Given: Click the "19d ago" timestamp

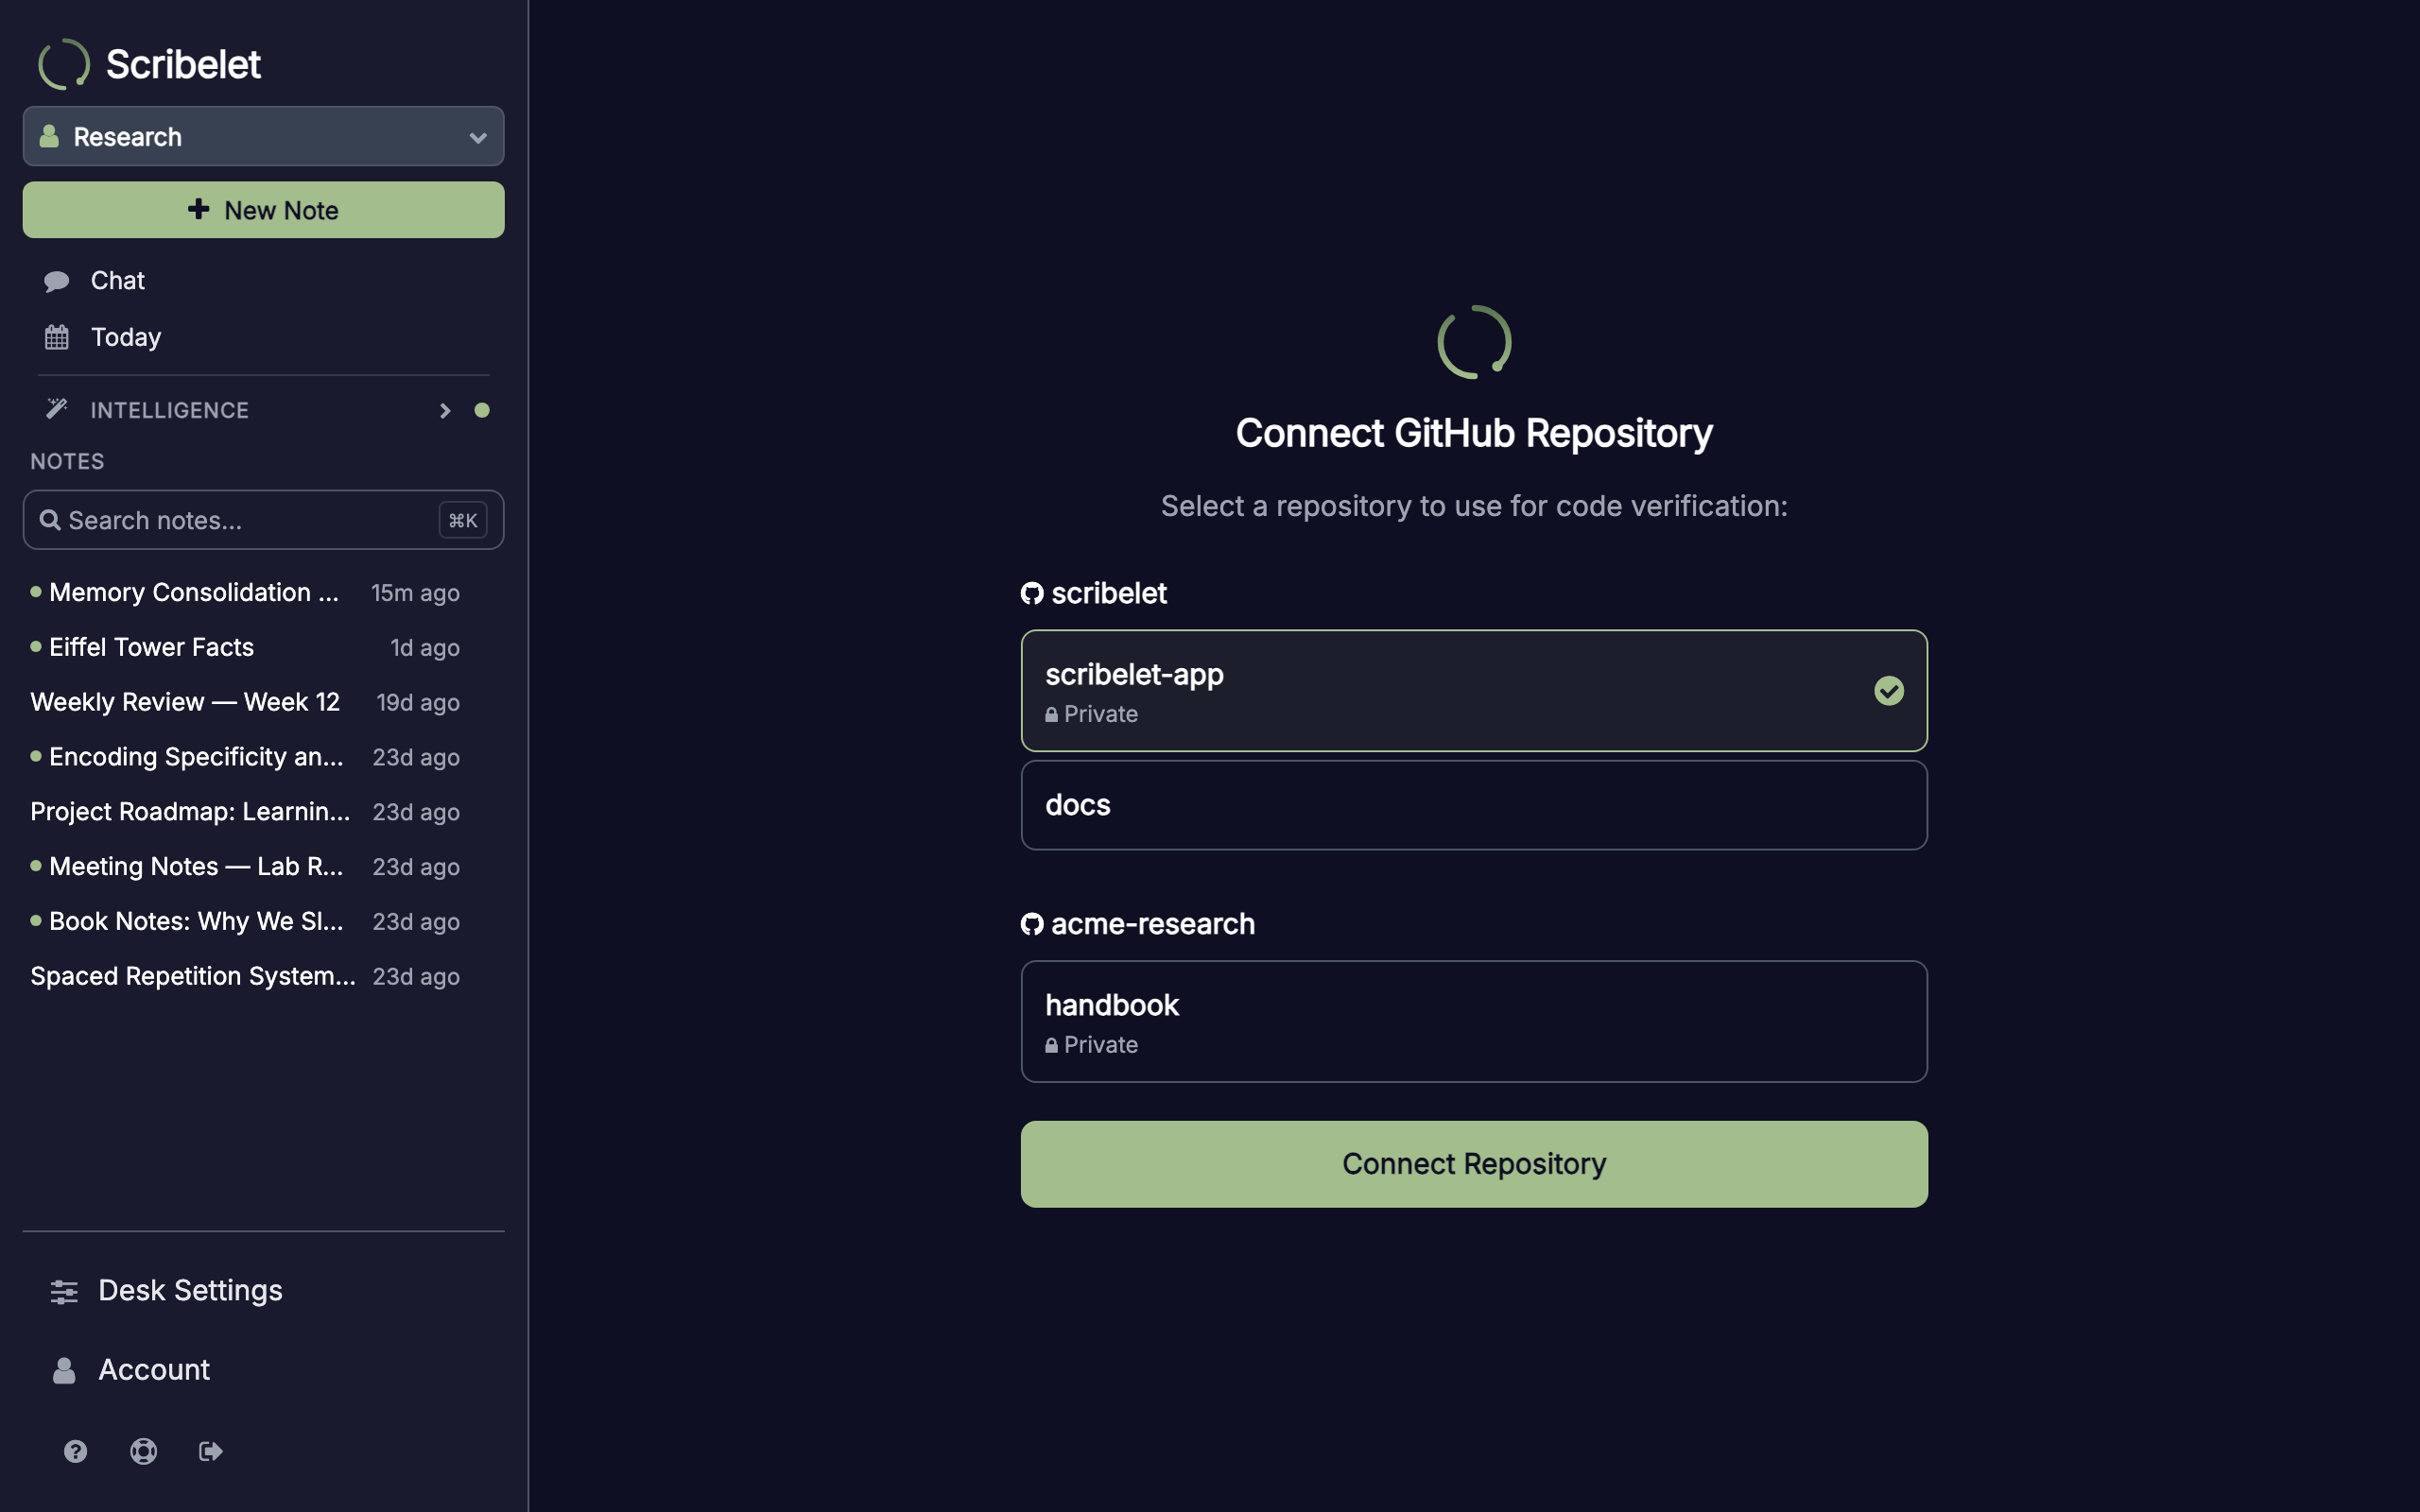Looking at the screenshot, I should coord(418,703).
